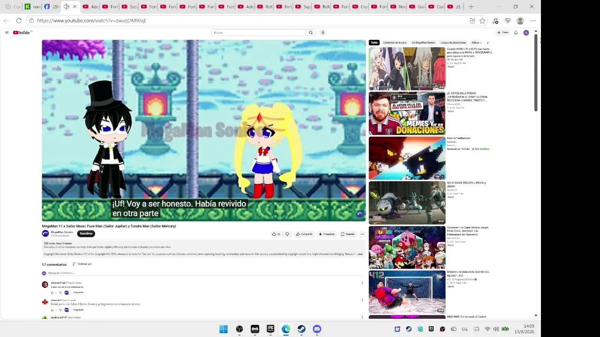
Task: Click the YouTube search magnifier button
Action: click(310, 32)
